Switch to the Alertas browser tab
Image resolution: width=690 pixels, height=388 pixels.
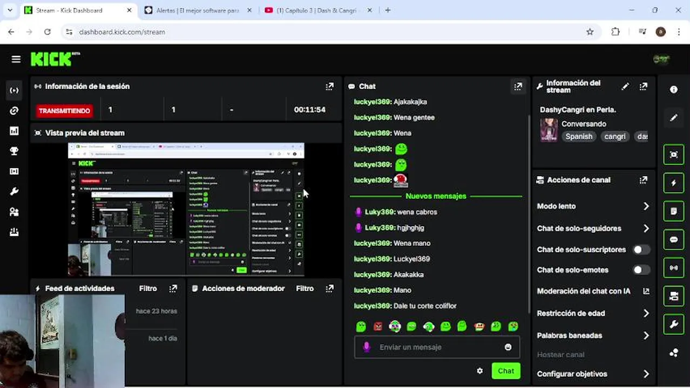(198, 10)
